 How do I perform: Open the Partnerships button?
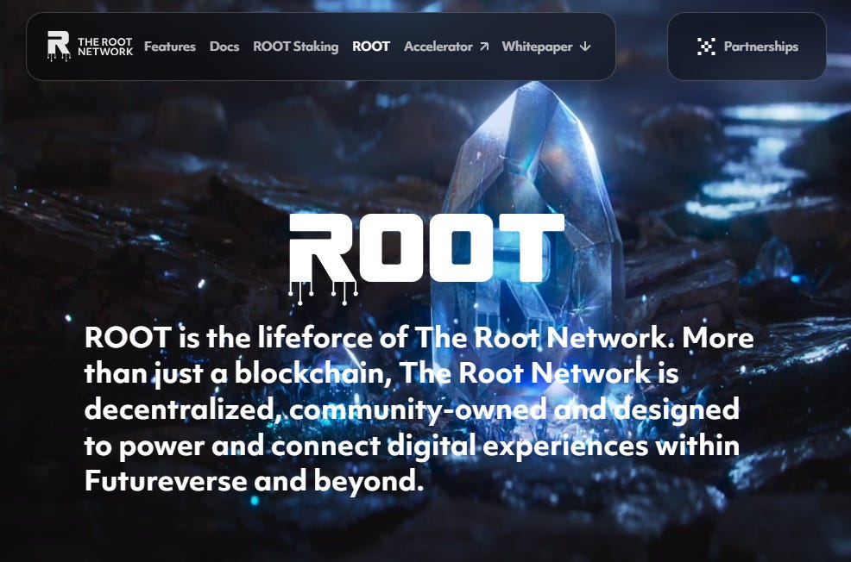coord(747,47)
